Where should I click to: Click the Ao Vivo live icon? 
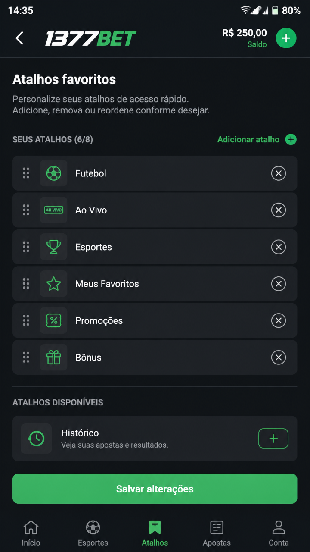[x=53, y=210]
